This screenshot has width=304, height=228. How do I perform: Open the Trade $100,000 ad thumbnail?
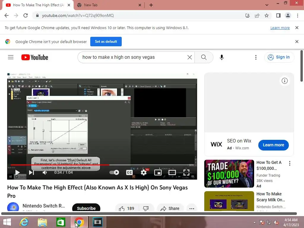229,173
